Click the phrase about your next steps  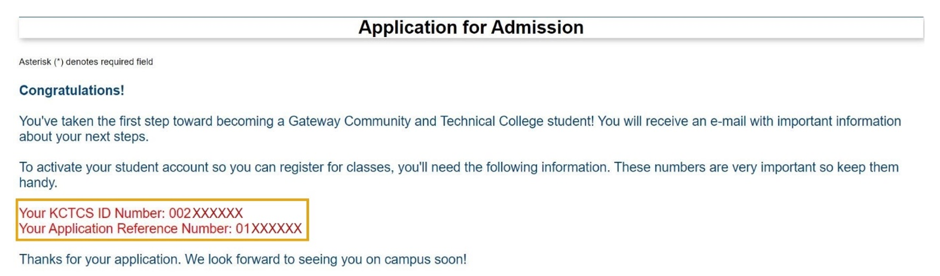(84, 137)
